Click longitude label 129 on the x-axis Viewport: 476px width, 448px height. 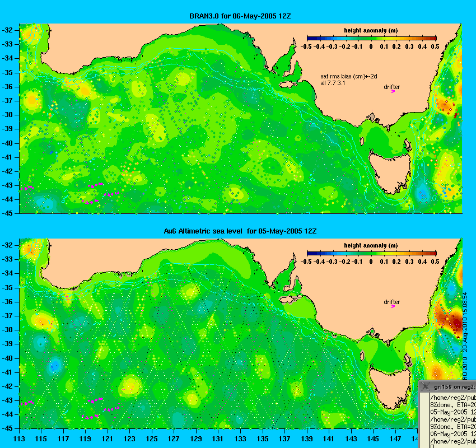click(x=196, y=439)
